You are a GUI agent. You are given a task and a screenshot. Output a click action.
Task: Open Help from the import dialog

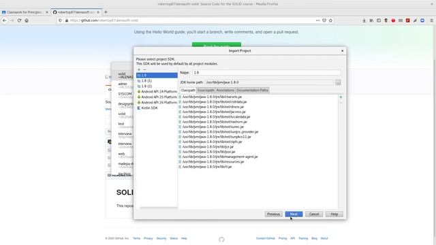coord(334,214)
